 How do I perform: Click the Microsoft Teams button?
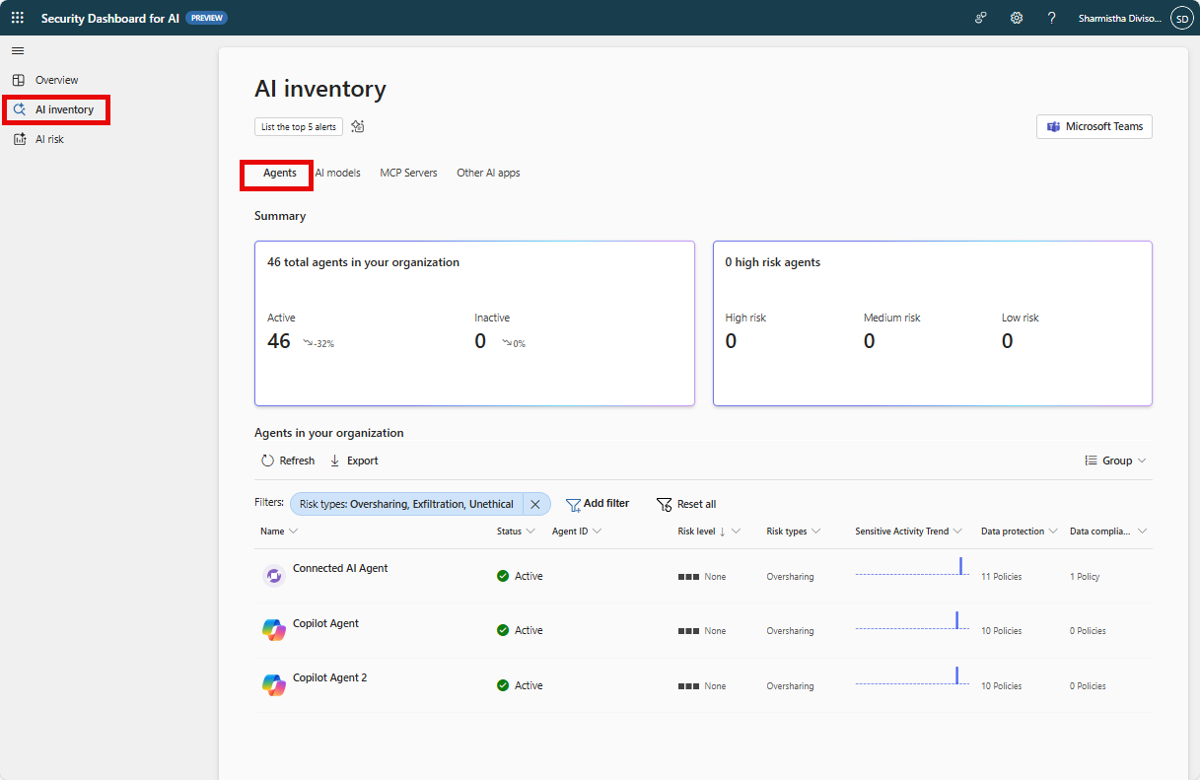1094,126
